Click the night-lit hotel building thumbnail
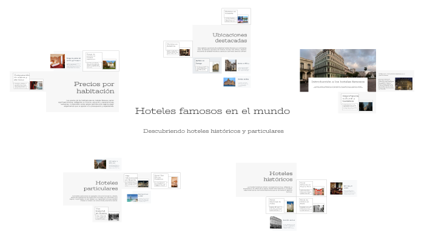427x240 pixels. 403,84
